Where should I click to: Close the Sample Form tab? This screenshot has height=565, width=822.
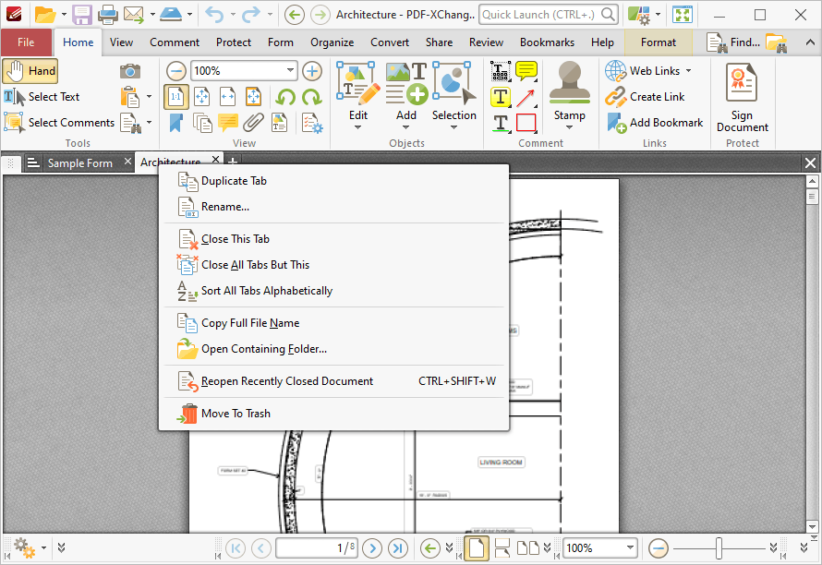[127, 162]
